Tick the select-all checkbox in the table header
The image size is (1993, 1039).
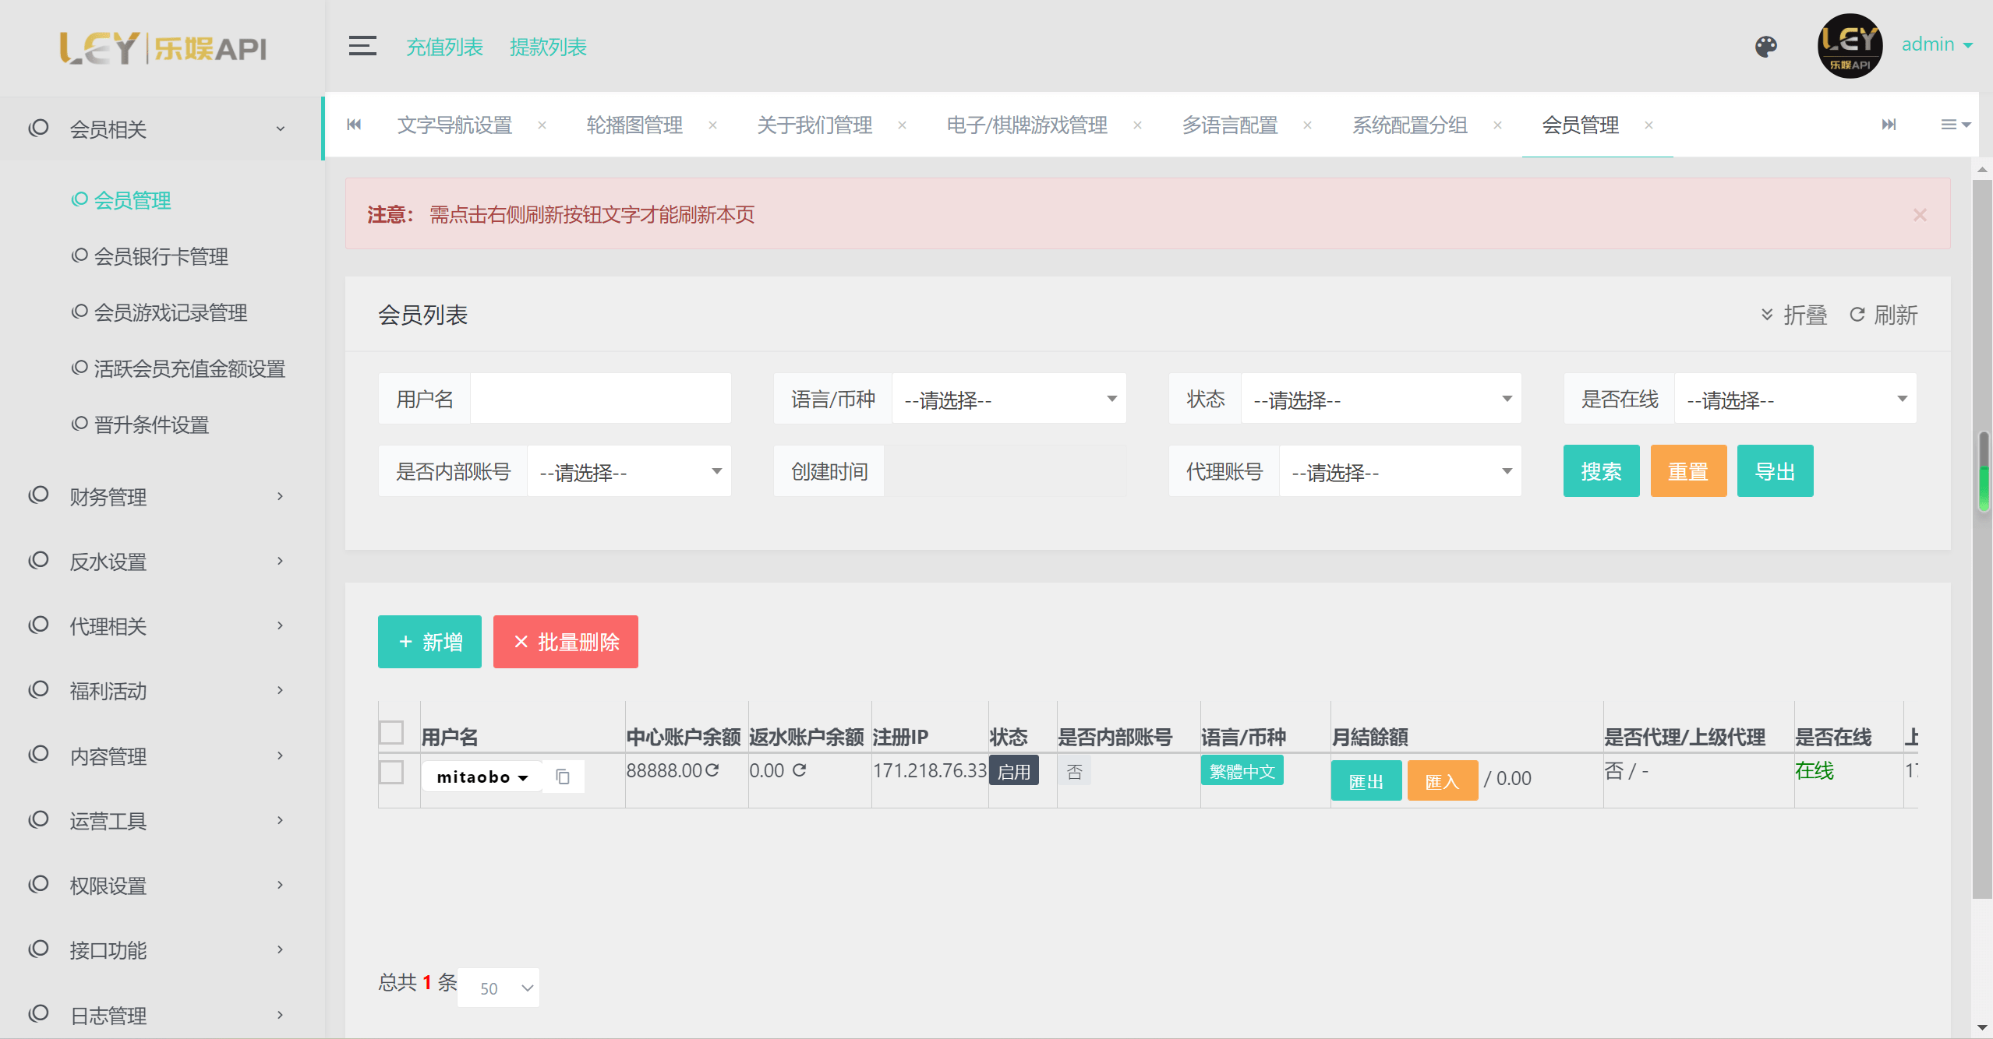pos(391,733)
